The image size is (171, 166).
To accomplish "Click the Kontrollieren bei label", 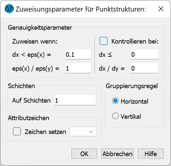I will point(135,42).
